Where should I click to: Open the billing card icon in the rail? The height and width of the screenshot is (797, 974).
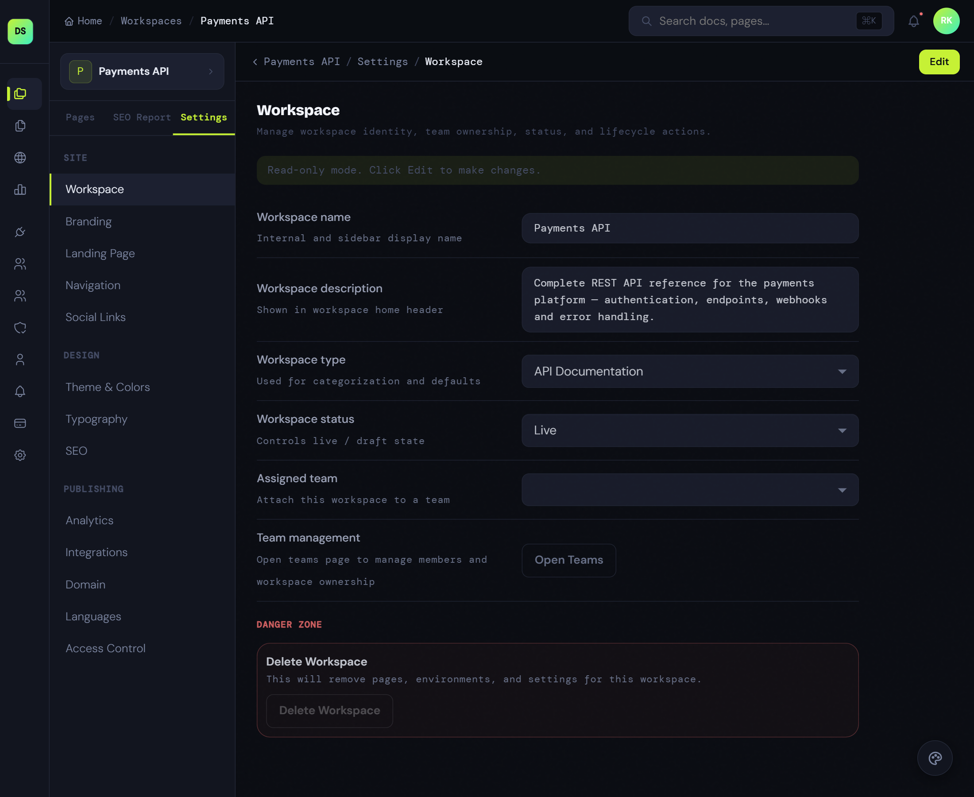(x=20, y=423)
